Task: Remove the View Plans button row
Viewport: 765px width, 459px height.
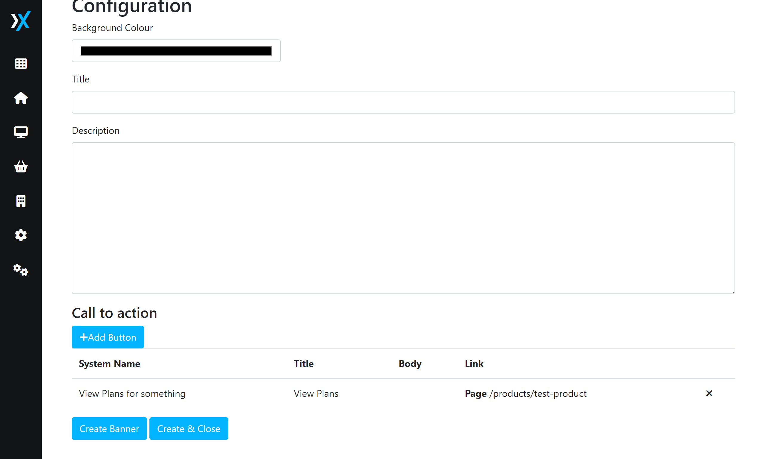Action: [709, 393]
